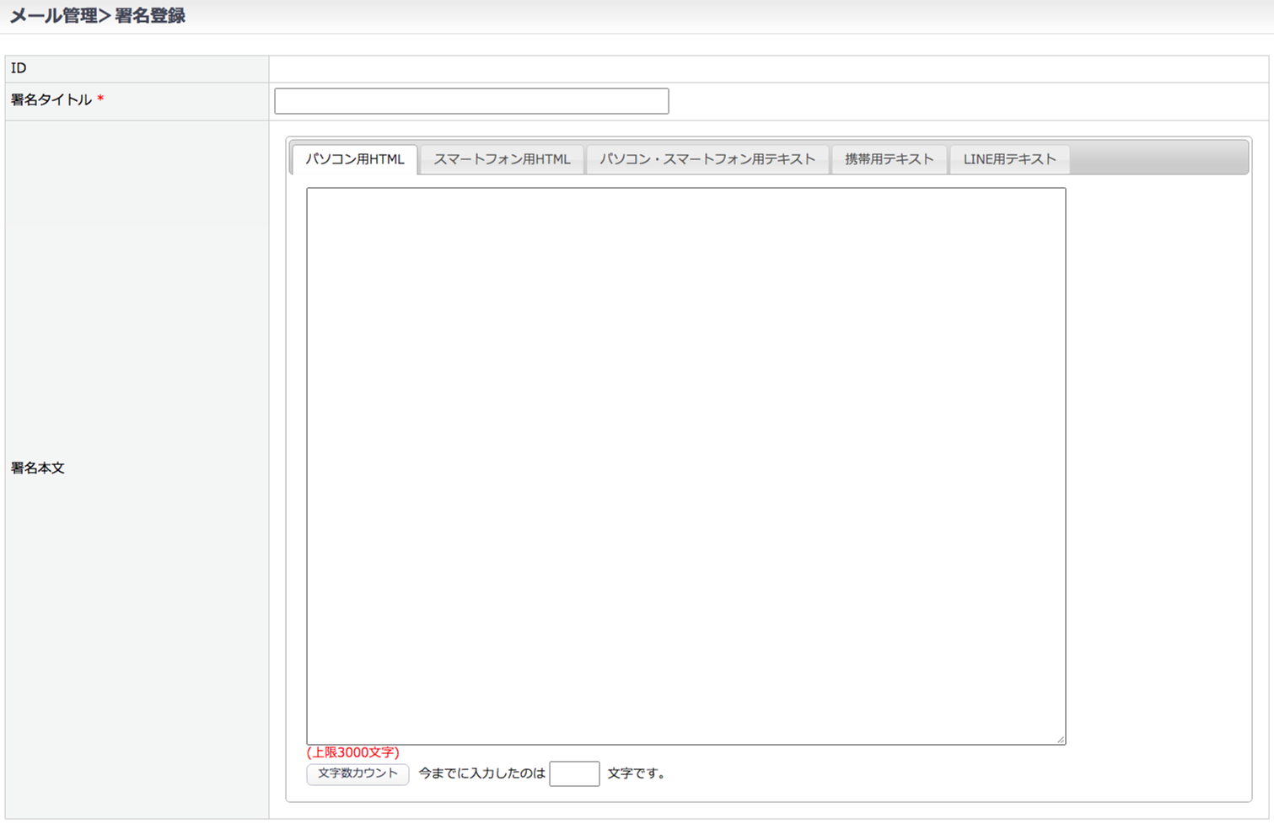This screenshot has width=1274, height=824.
Task: Click the empty ID value cell
Action: [x=767, y=69]
